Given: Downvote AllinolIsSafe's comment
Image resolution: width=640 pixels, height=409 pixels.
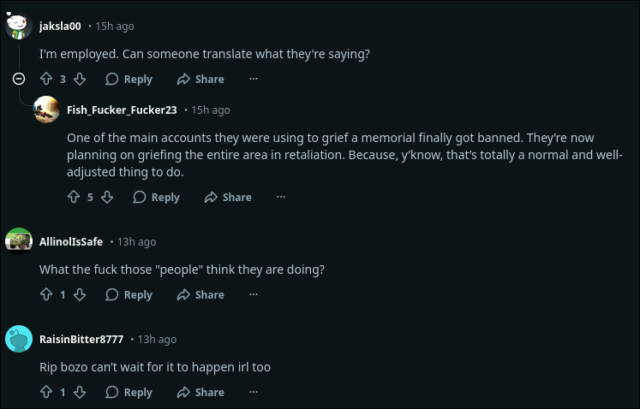Looking at the screenshot, I should point(80,294).
